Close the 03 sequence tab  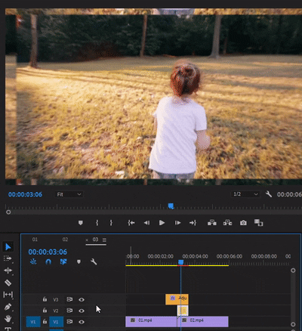[87, 240]
